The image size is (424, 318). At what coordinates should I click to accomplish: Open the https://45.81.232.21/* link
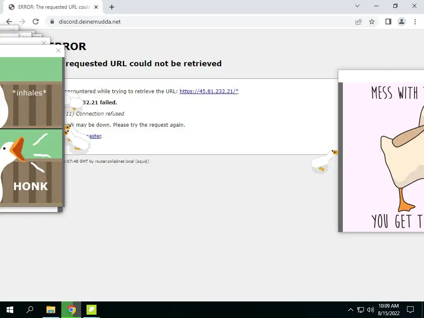tap(209, 92)
